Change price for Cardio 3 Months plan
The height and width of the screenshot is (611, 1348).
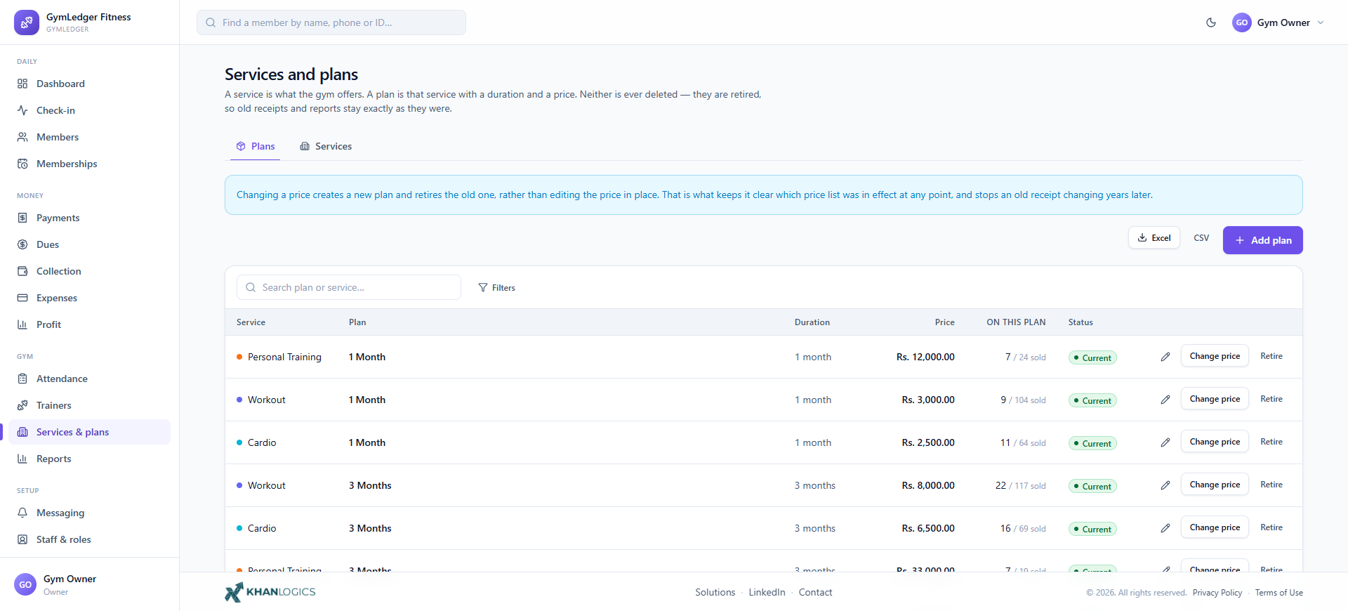(1215, 527)
